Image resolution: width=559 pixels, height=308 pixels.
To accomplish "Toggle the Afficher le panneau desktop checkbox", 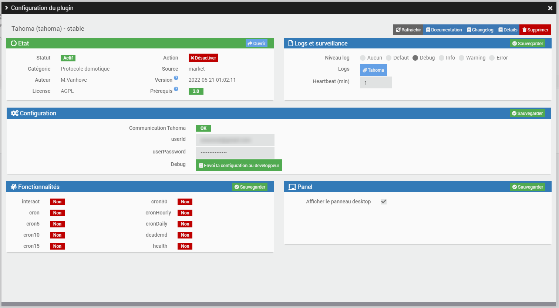I will click(x=384, y=202).
